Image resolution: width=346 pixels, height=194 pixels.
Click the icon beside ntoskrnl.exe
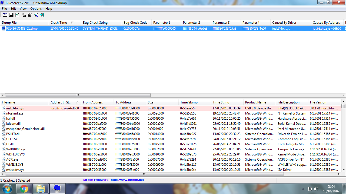4,113
